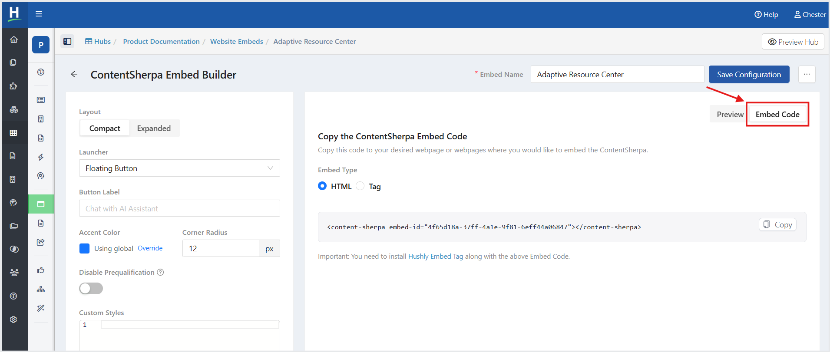Open the thumbs-up icon in light sidebar

click(x=41, y=270)
